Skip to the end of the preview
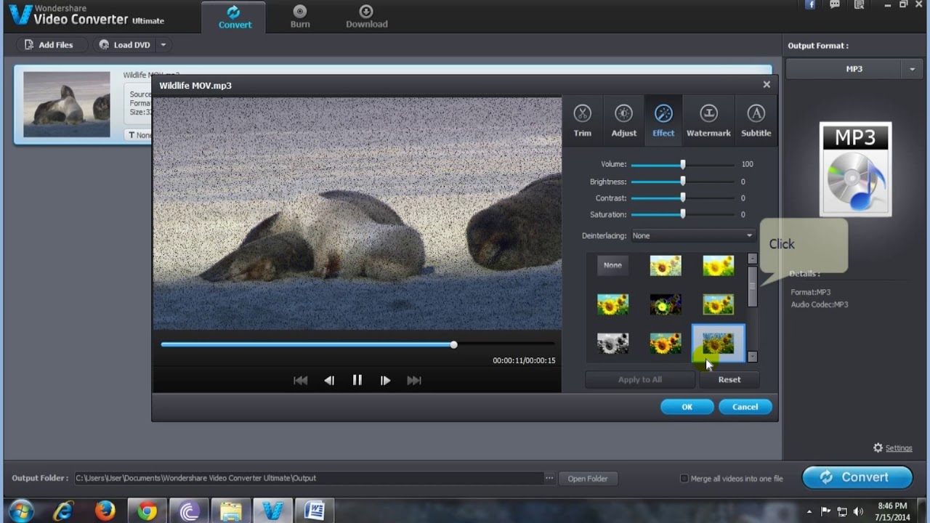Viewport: 930px width, 523px height. click(414, 380)
